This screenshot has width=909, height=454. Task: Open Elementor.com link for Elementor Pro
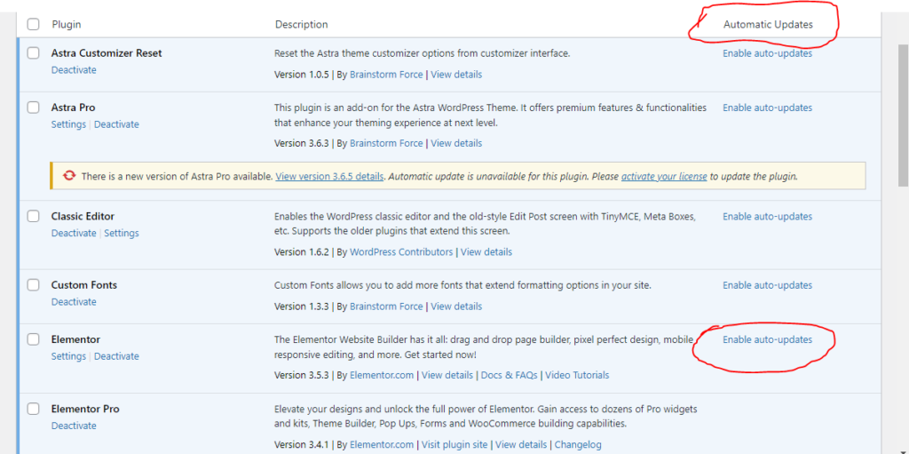(382, 445)
